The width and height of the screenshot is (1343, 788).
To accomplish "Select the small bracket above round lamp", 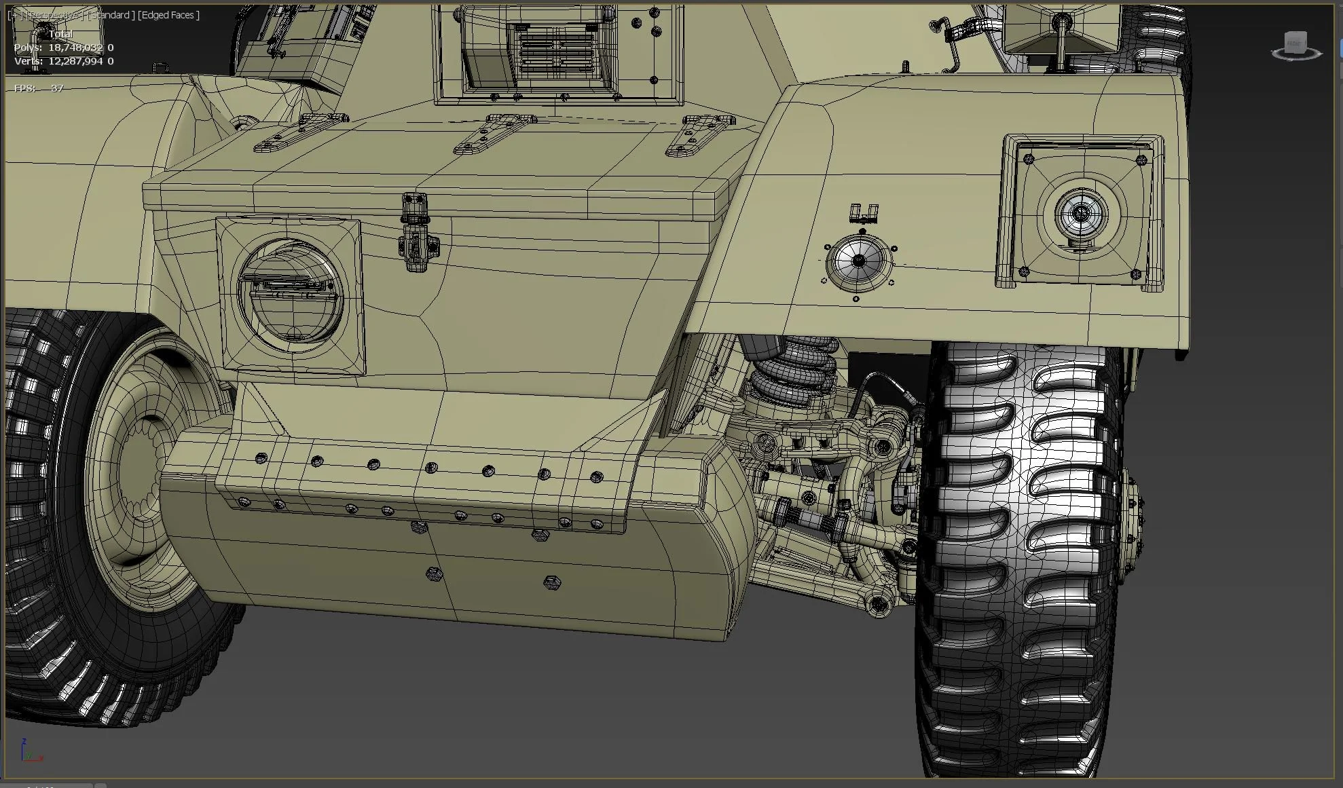I will point(864,214).
